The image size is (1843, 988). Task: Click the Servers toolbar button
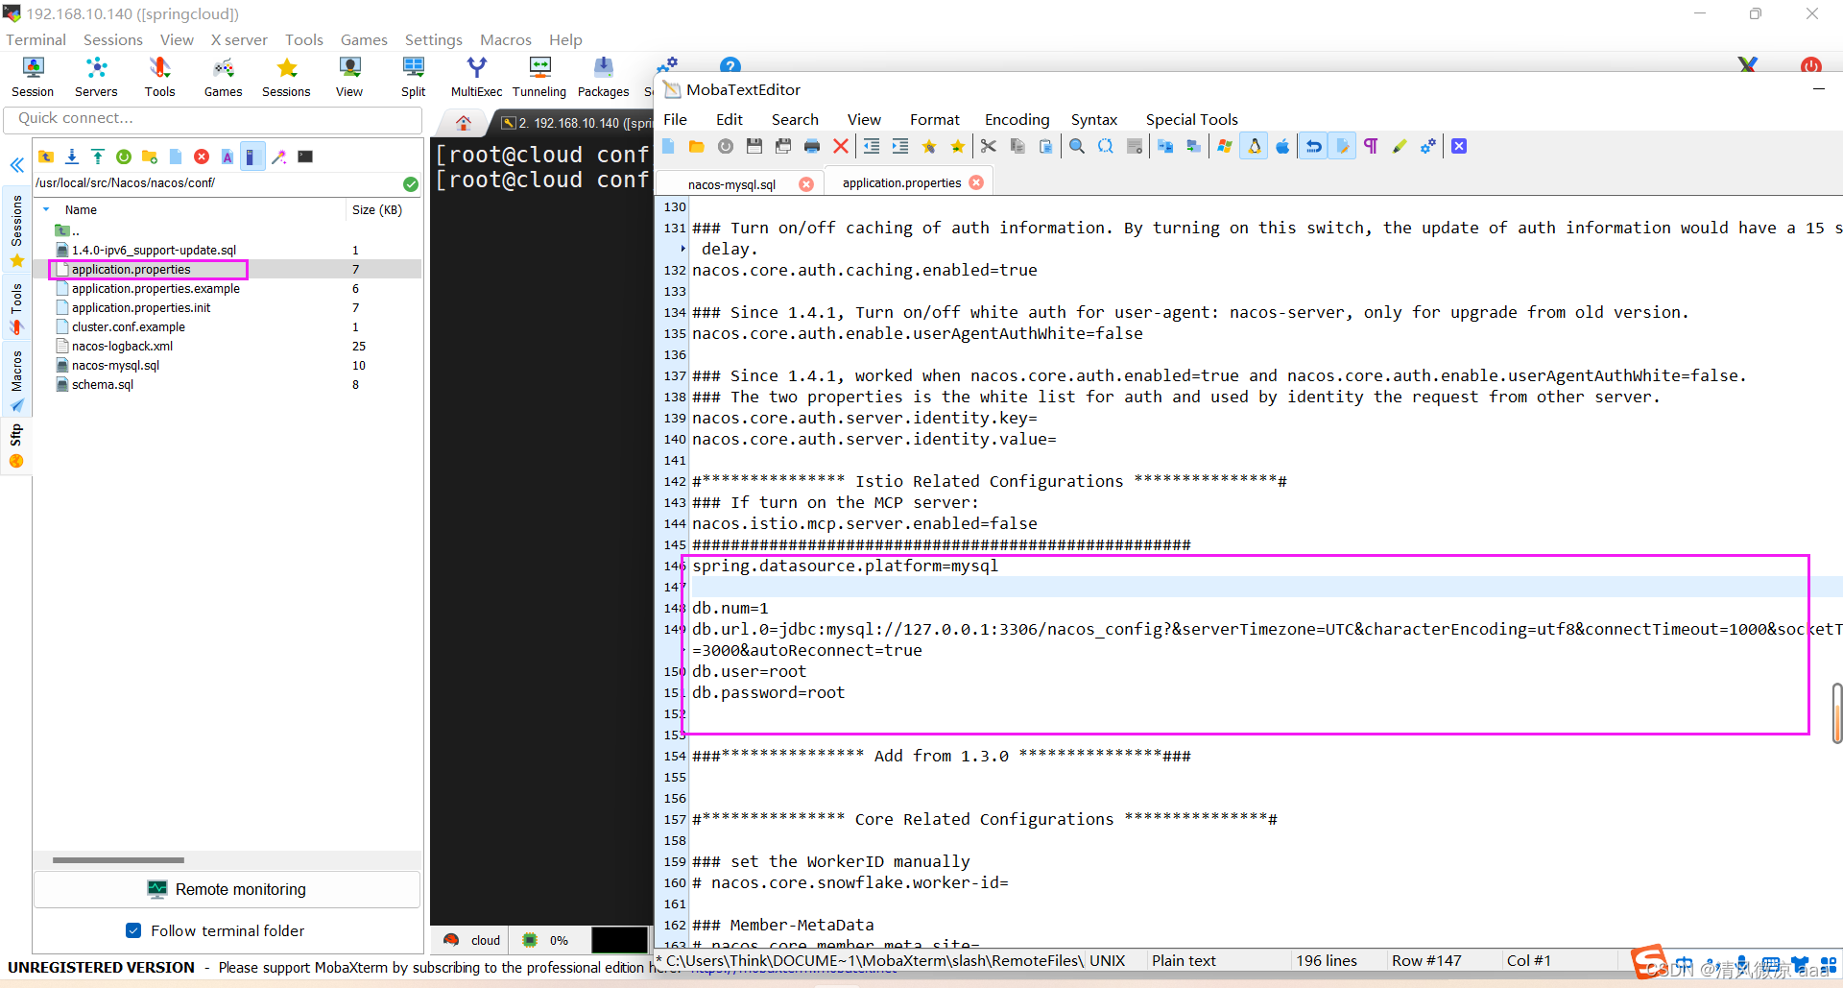(x=96, y=77)
